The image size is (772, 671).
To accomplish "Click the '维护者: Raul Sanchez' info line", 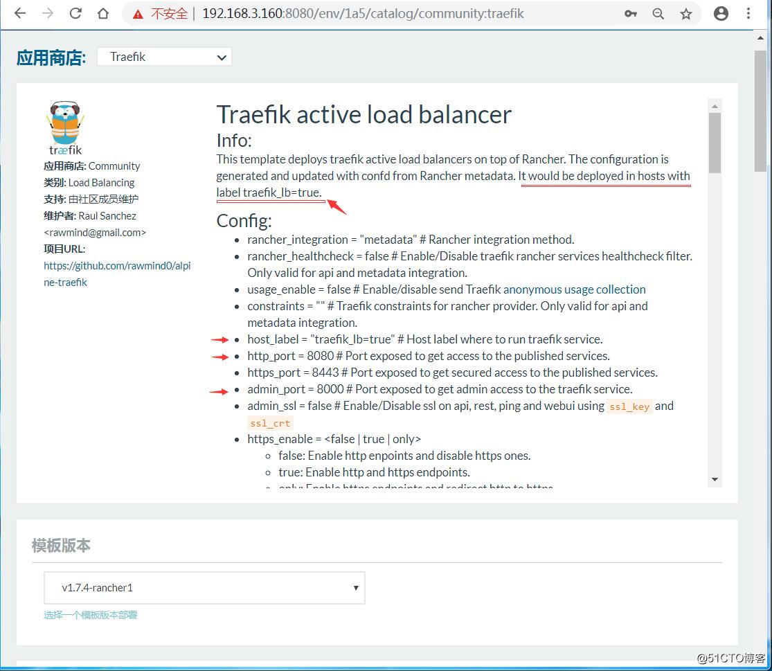I will 90,216.
